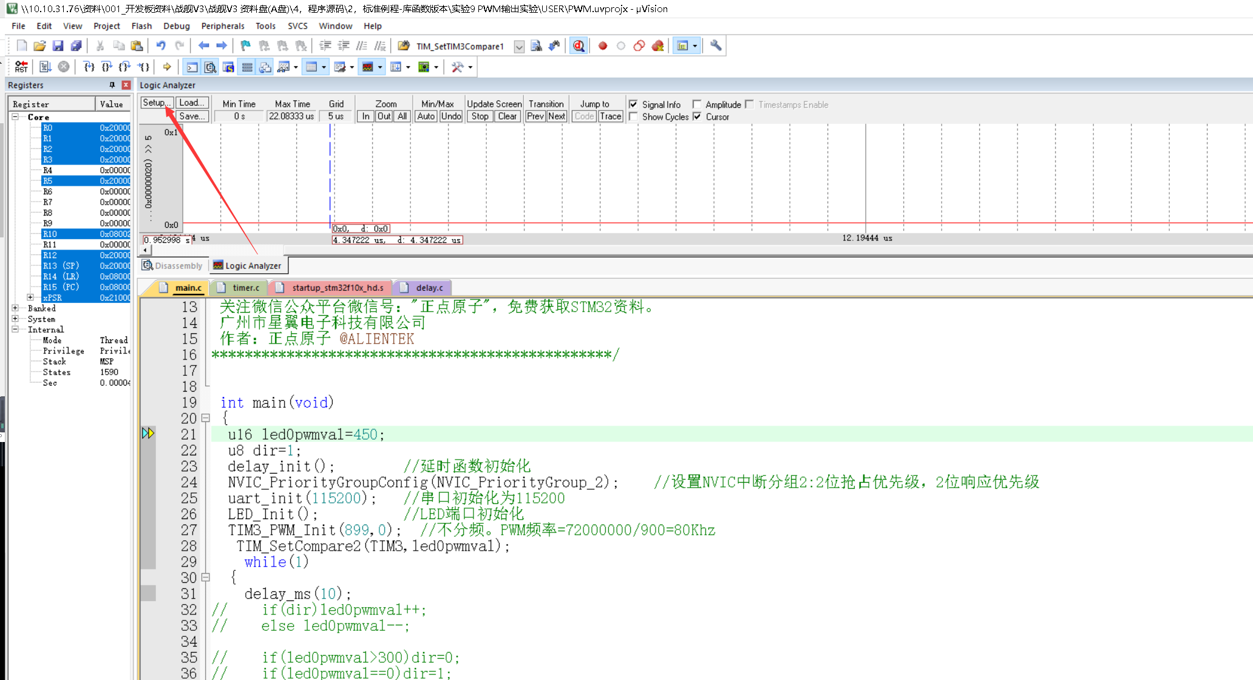Image resolution: width=1253 pixels, height=680 pixels.
Task: Open Target Options with wrench icon
Action: click(715, 46)
